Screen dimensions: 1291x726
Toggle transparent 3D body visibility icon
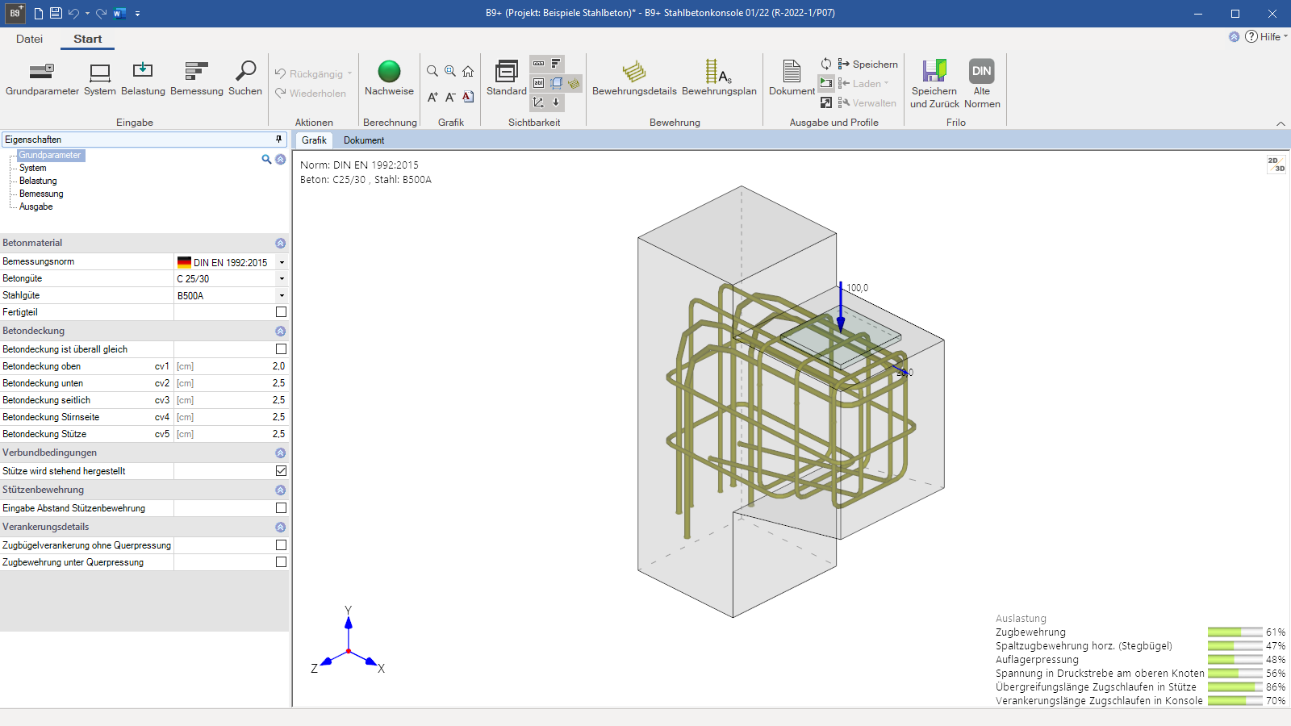pyautogui.click(x=557, y=83)
